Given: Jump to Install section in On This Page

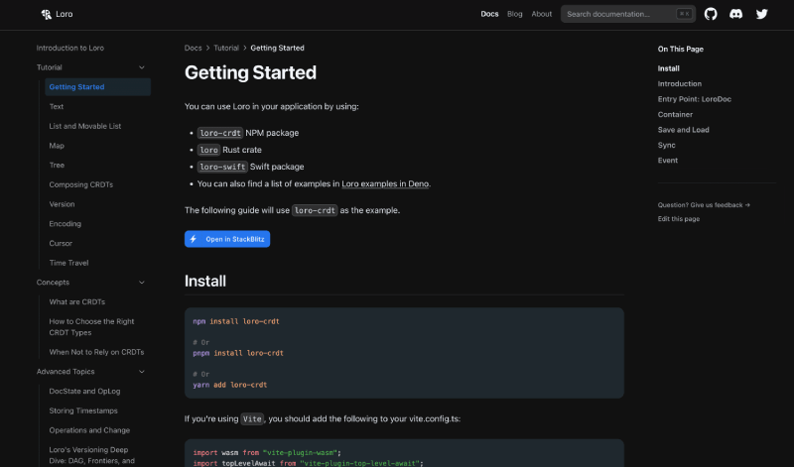Looking at the screenshot, I should click(668, 68).
